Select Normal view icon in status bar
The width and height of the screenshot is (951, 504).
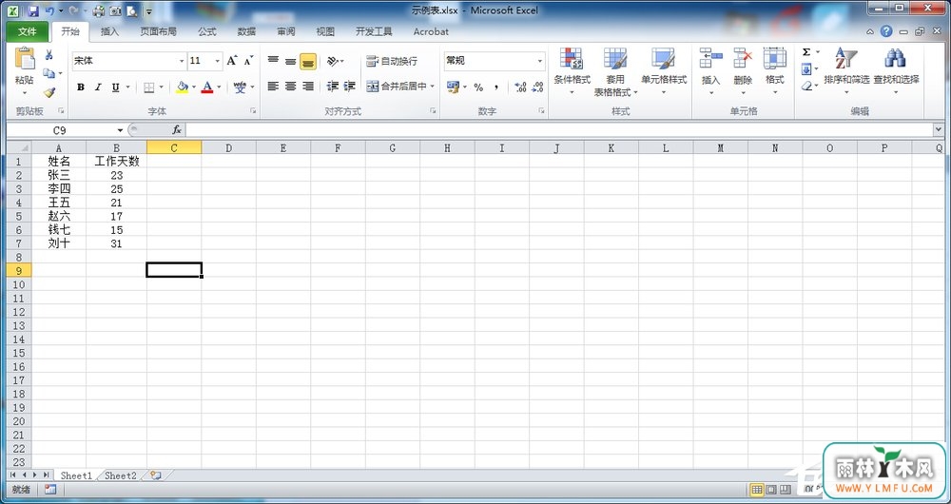pos(757,490)
